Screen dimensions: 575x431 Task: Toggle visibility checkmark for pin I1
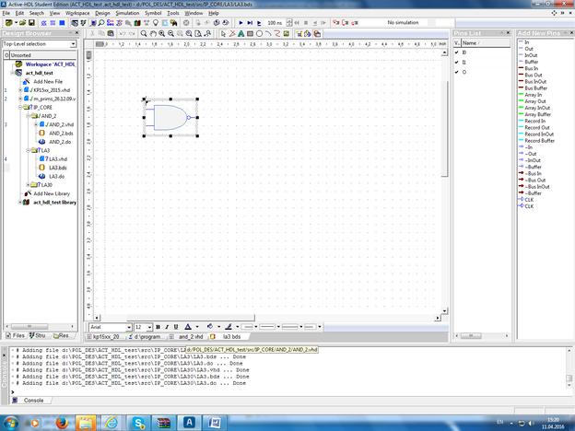click(456, 62)
